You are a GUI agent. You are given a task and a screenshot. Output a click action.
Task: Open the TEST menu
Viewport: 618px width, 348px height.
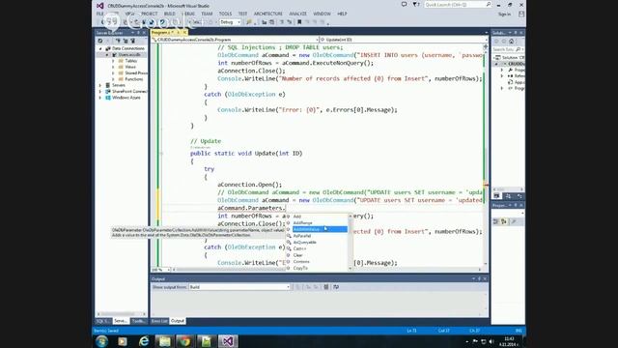[242, 14]
